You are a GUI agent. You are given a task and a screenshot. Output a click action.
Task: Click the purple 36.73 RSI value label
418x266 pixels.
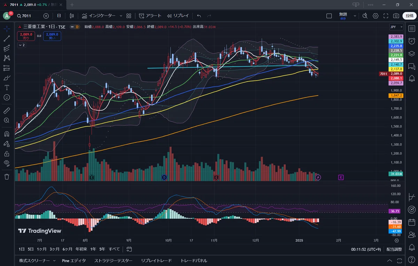pos(395,211)
